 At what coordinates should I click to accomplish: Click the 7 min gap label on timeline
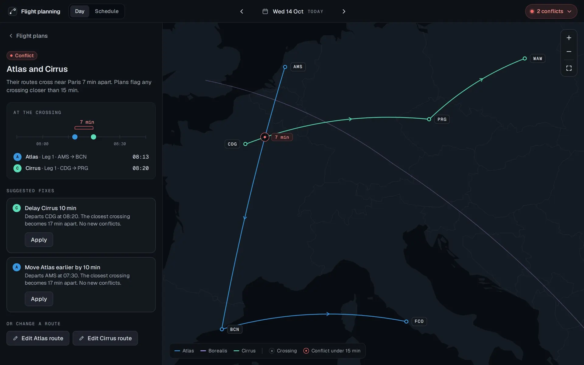click(87, 122)
